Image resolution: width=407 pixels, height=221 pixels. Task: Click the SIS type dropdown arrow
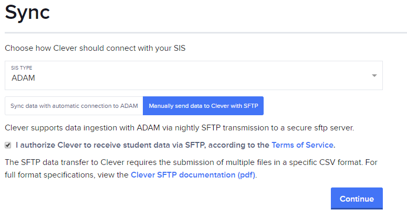[374, 75]
